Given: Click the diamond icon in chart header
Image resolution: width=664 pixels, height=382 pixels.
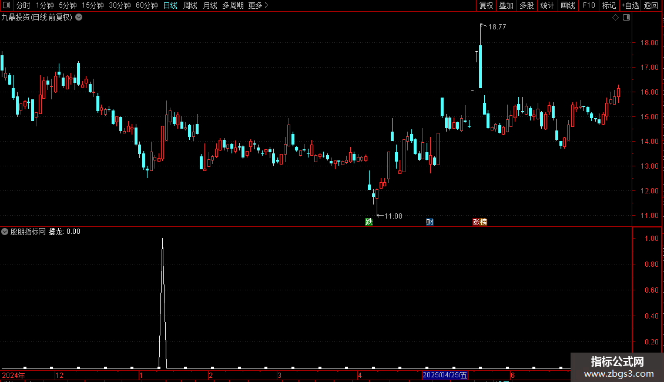Looking at the screenshot, I should 616,18.
